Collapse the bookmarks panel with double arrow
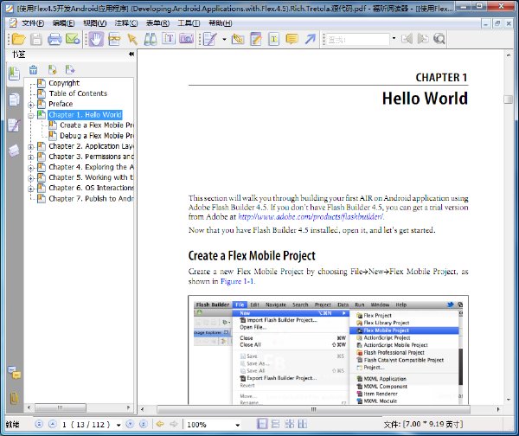The width and height of the screenshot is (519, 436). [131, 54]
